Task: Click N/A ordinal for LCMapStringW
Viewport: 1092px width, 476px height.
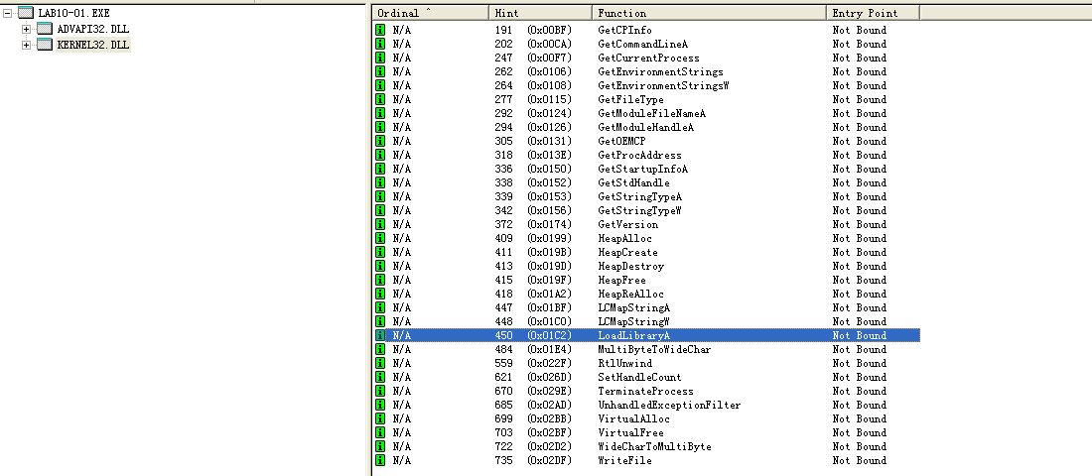Action: (x=402, y=321)
